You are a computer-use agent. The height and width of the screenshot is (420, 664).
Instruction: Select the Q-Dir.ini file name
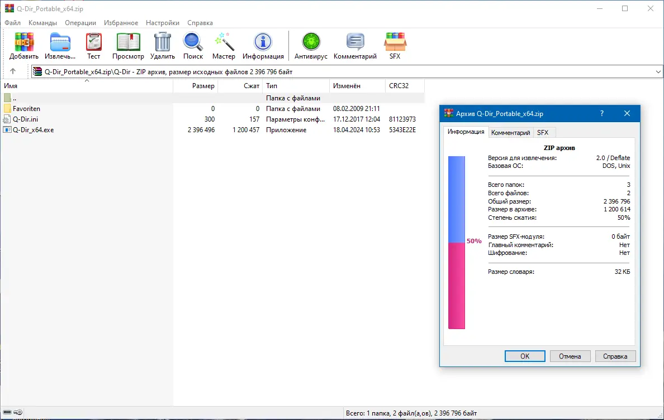tap(25, 119)
